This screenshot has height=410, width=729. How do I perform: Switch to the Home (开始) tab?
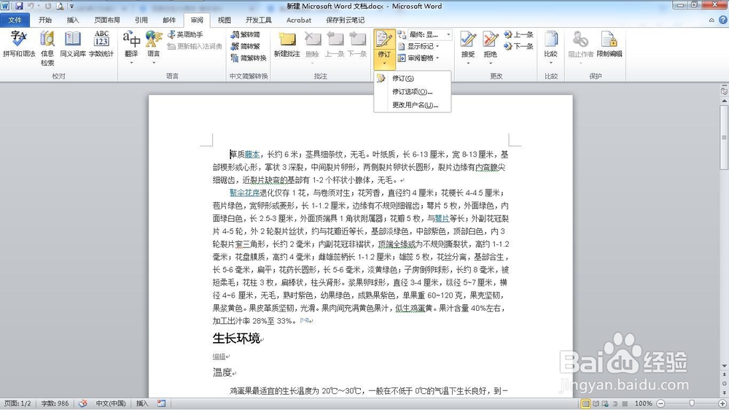point(45,20)
